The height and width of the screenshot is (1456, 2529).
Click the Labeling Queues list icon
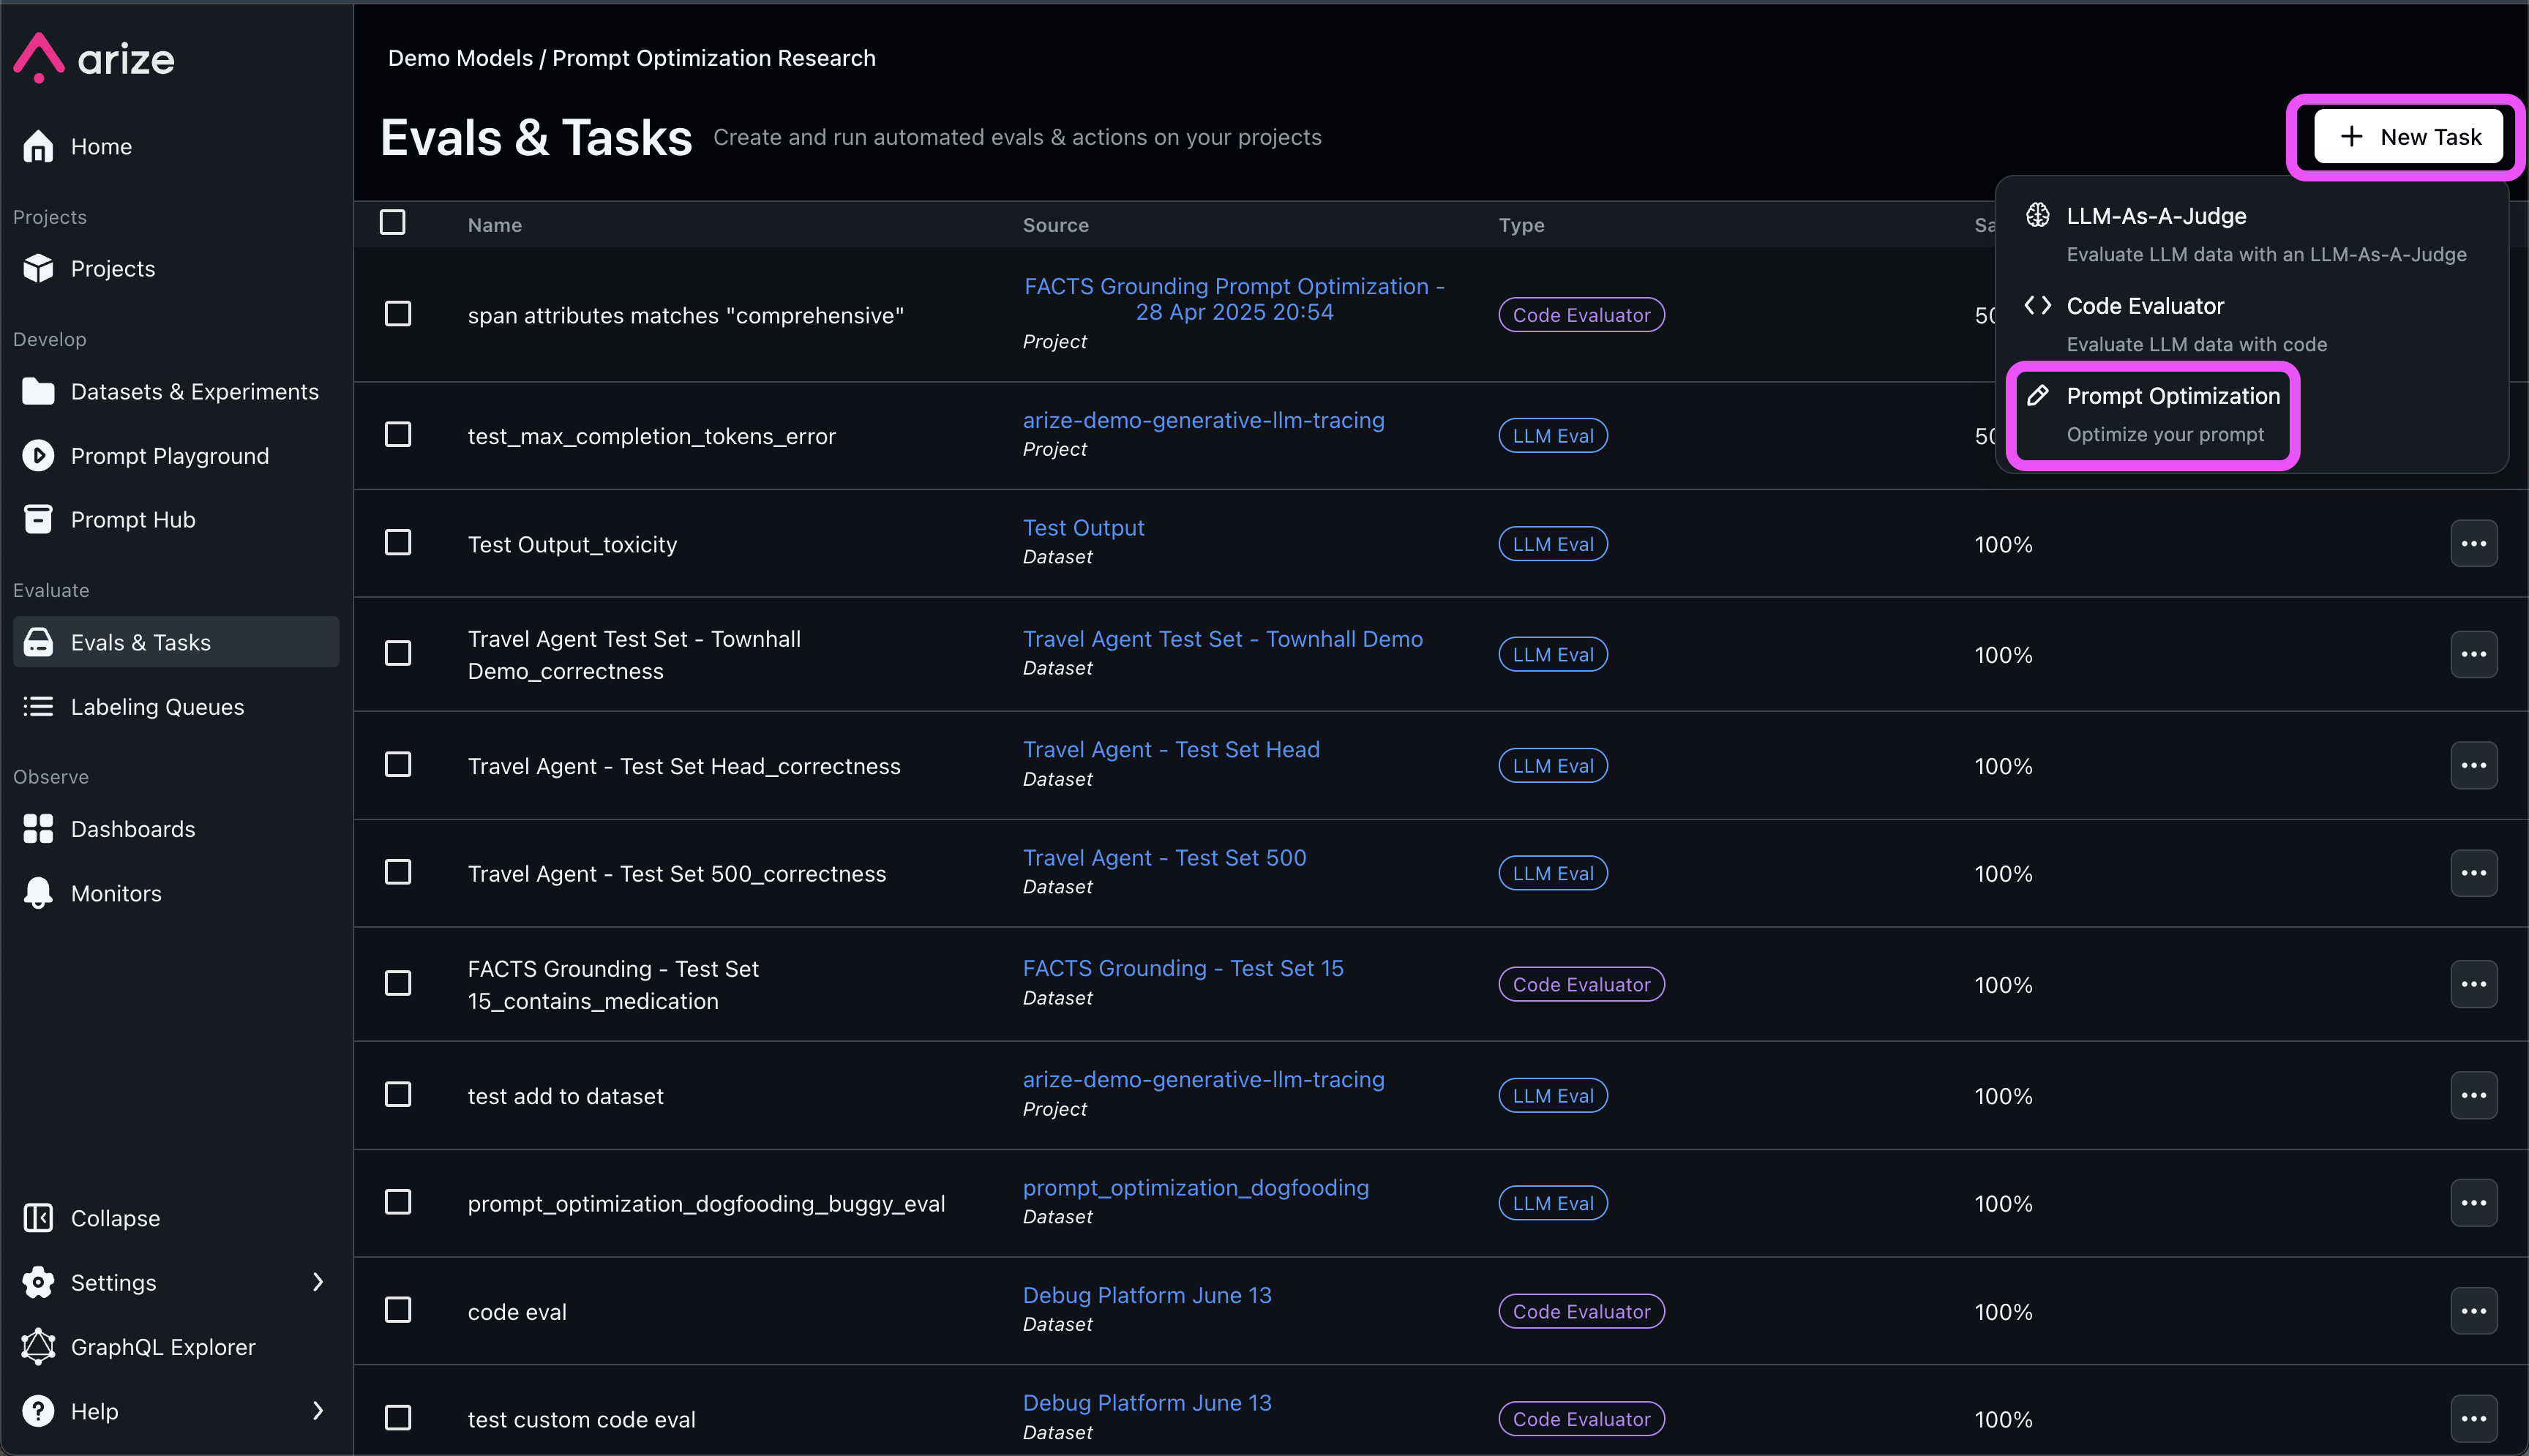(x=38, y=706)
